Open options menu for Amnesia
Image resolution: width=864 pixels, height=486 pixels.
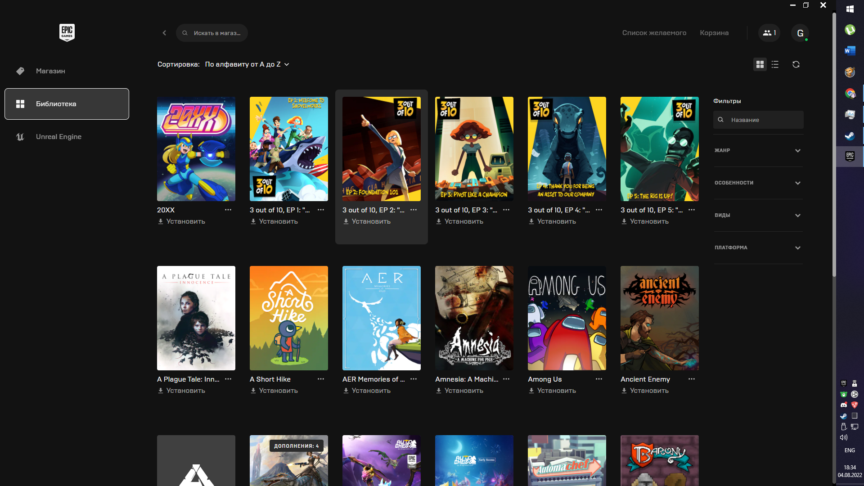(x=506, y=379)
